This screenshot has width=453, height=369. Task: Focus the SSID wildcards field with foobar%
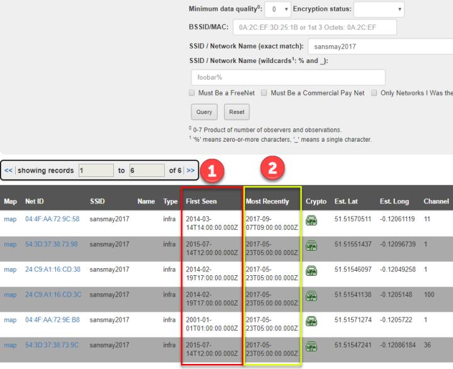[287, 77]
